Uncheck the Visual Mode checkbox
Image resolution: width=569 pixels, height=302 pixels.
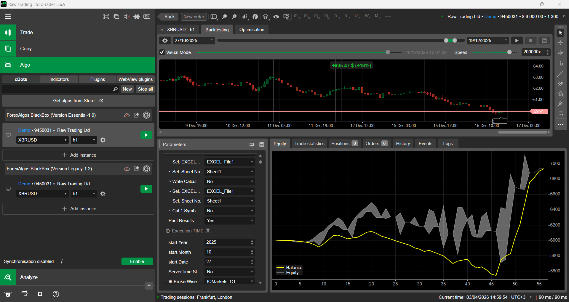(162, 52)
